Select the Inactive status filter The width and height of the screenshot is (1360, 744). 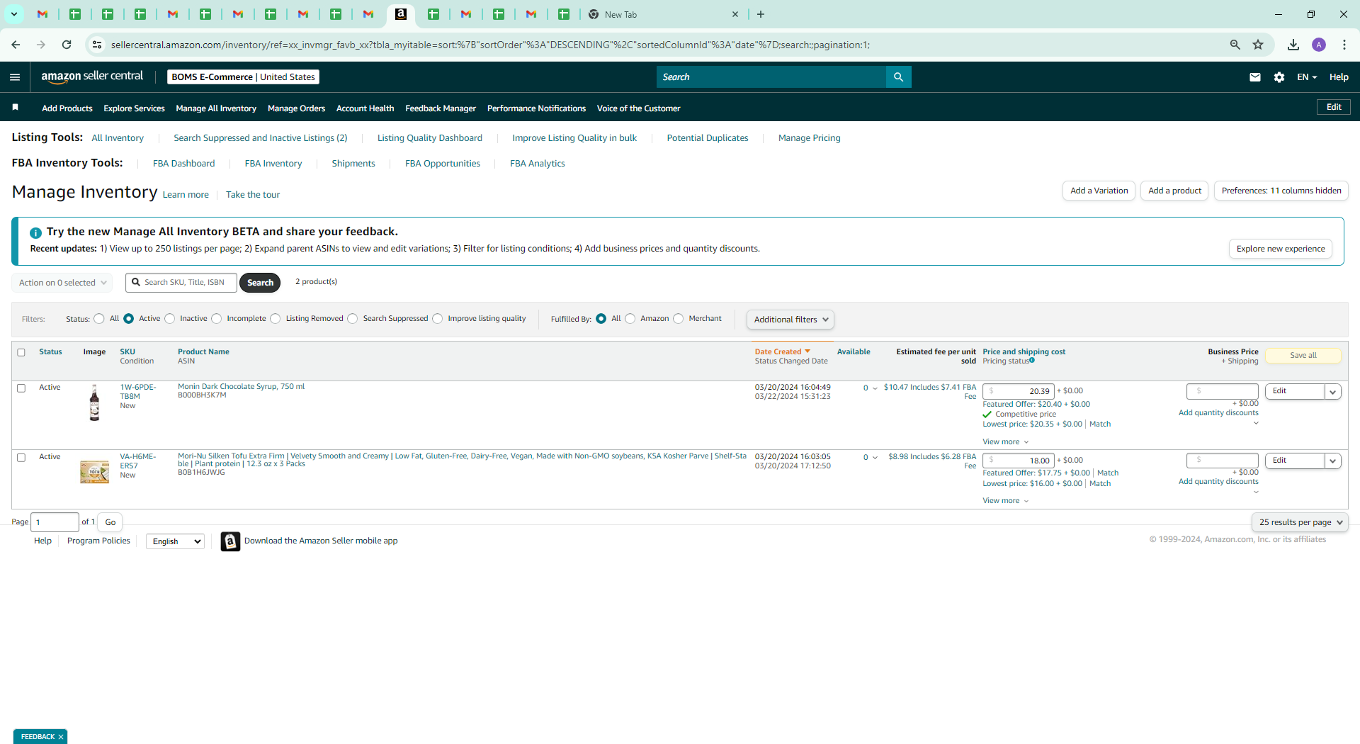click(170, 319)
